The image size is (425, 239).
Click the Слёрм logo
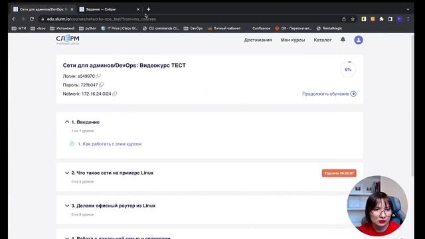(x=68, y=40)
